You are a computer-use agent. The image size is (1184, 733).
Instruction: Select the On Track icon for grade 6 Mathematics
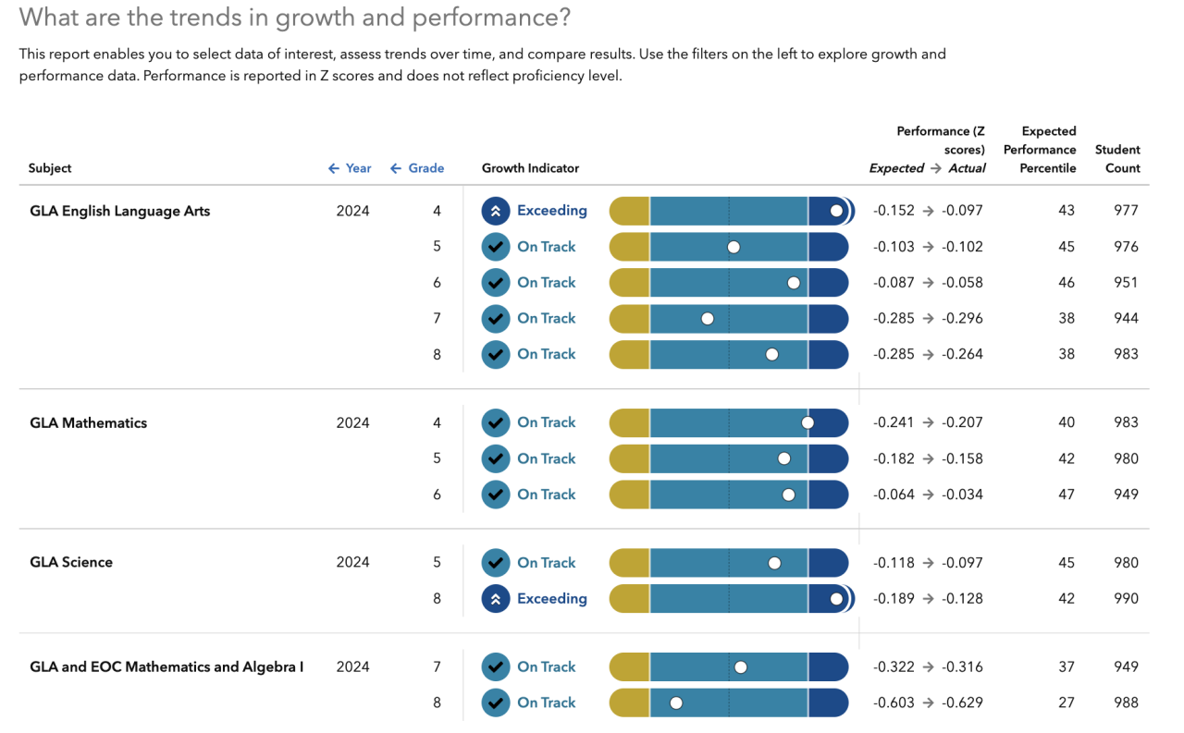[496, 495]
